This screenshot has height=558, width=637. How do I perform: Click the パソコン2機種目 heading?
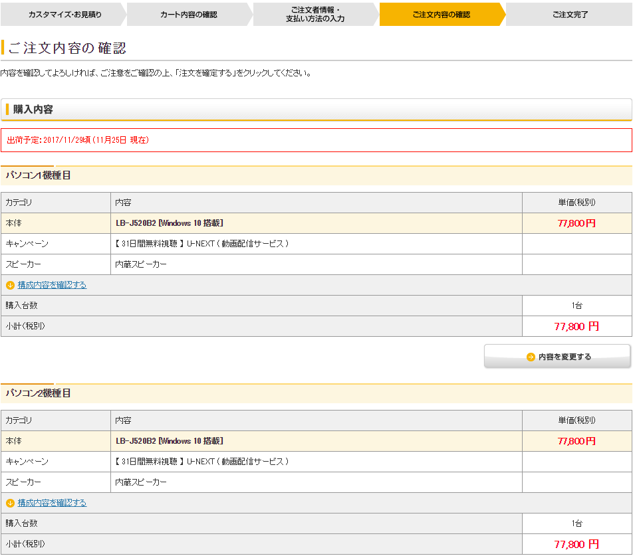pos(39,393)
